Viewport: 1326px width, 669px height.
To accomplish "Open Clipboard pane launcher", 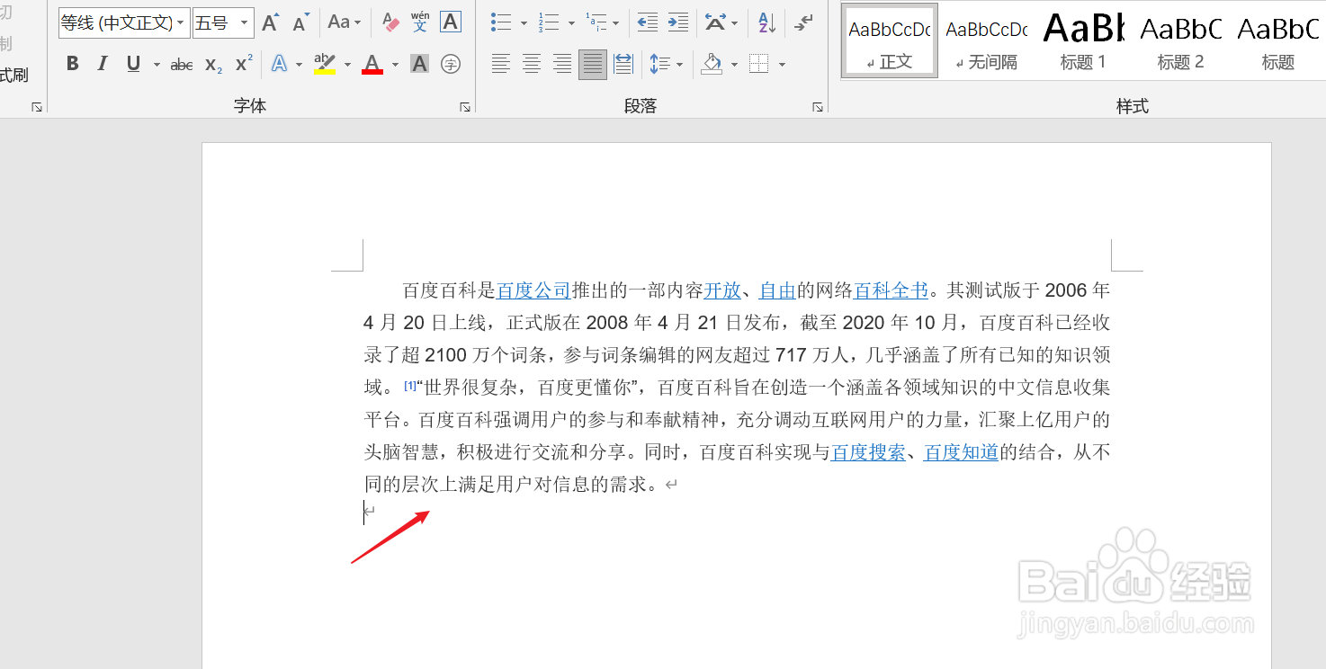I will 37,107.
